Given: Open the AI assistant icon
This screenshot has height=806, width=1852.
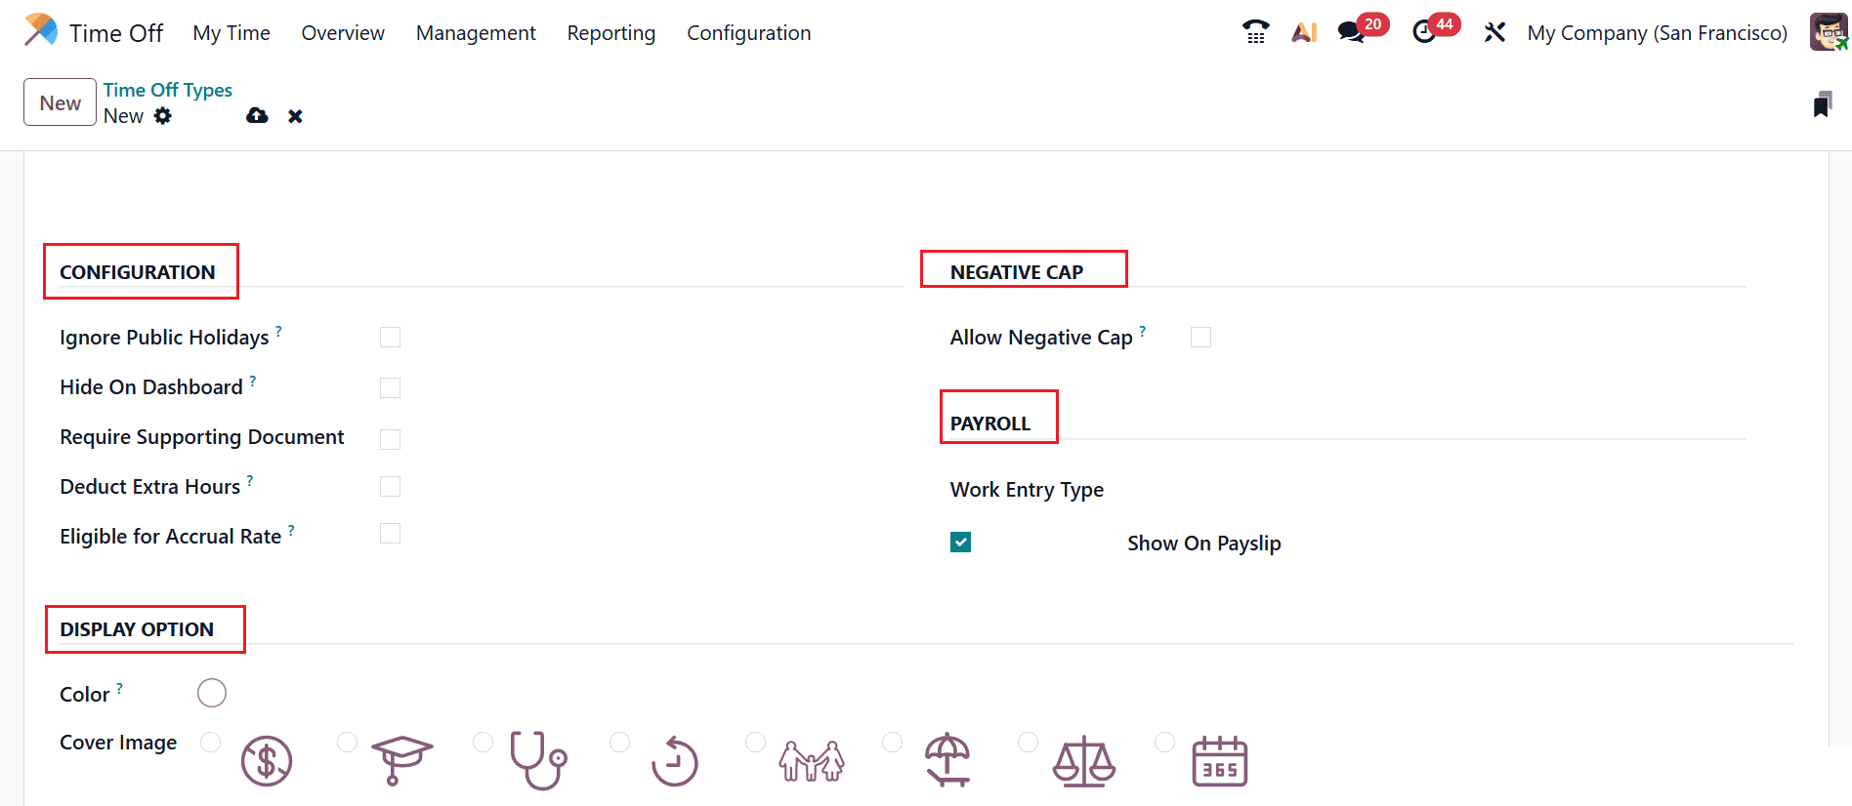Looking at the screenshot, I should (1305, 32).
